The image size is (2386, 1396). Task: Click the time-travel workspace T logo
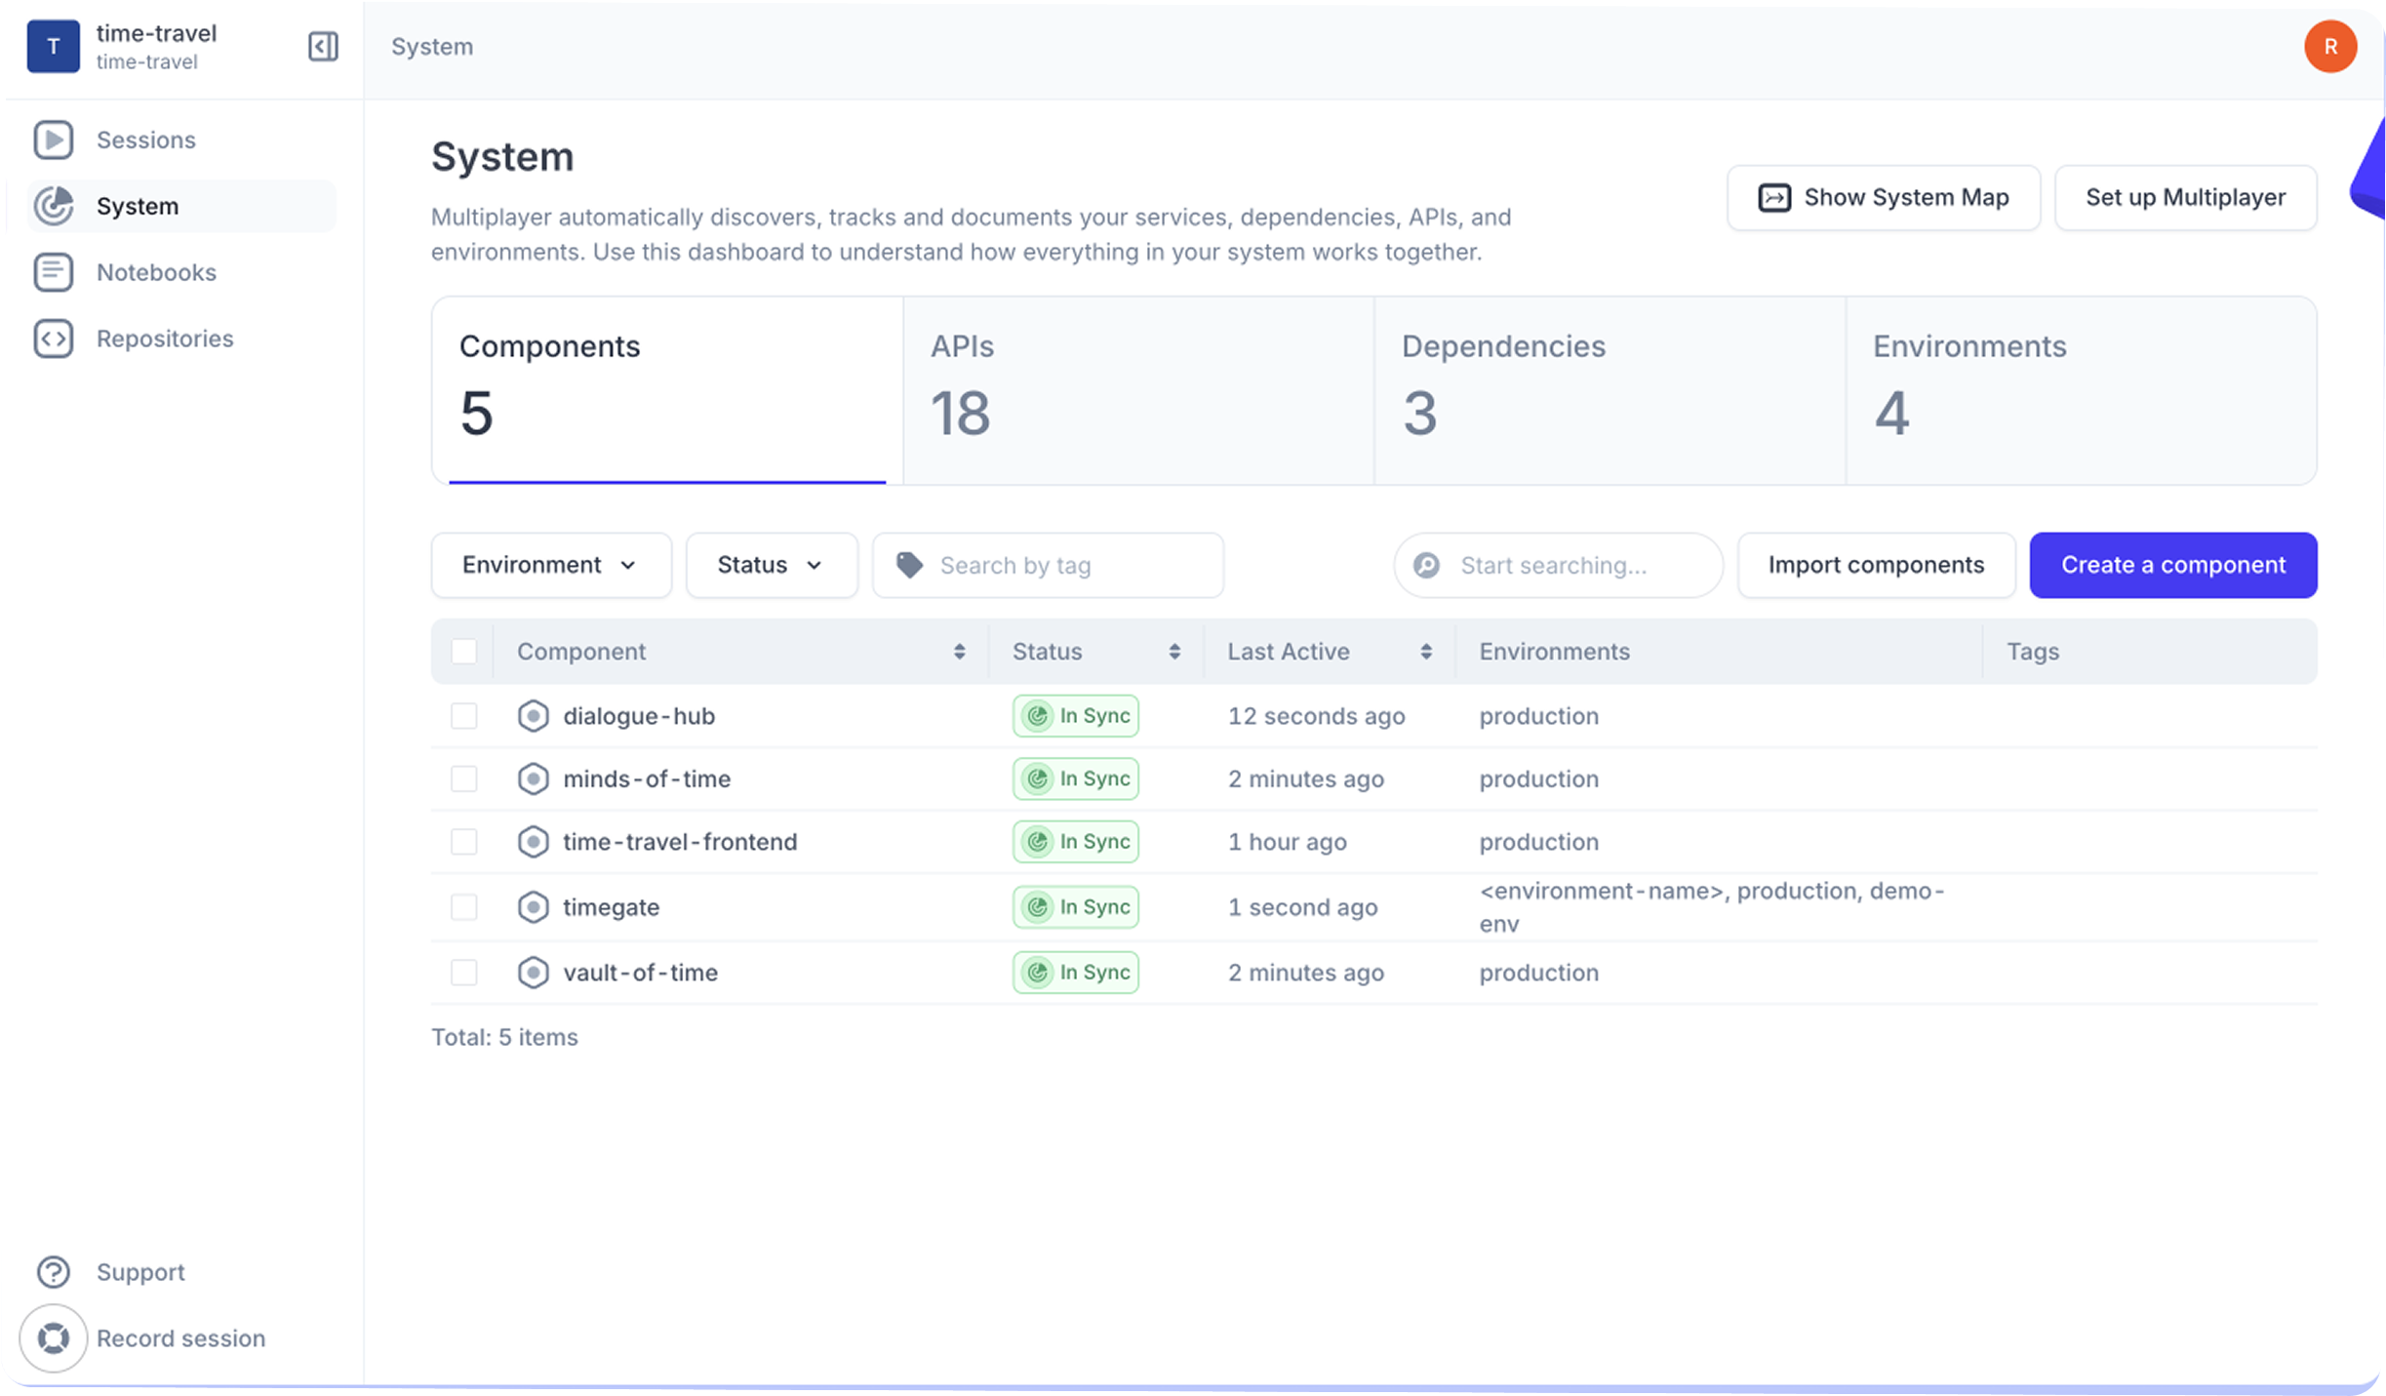53,46
